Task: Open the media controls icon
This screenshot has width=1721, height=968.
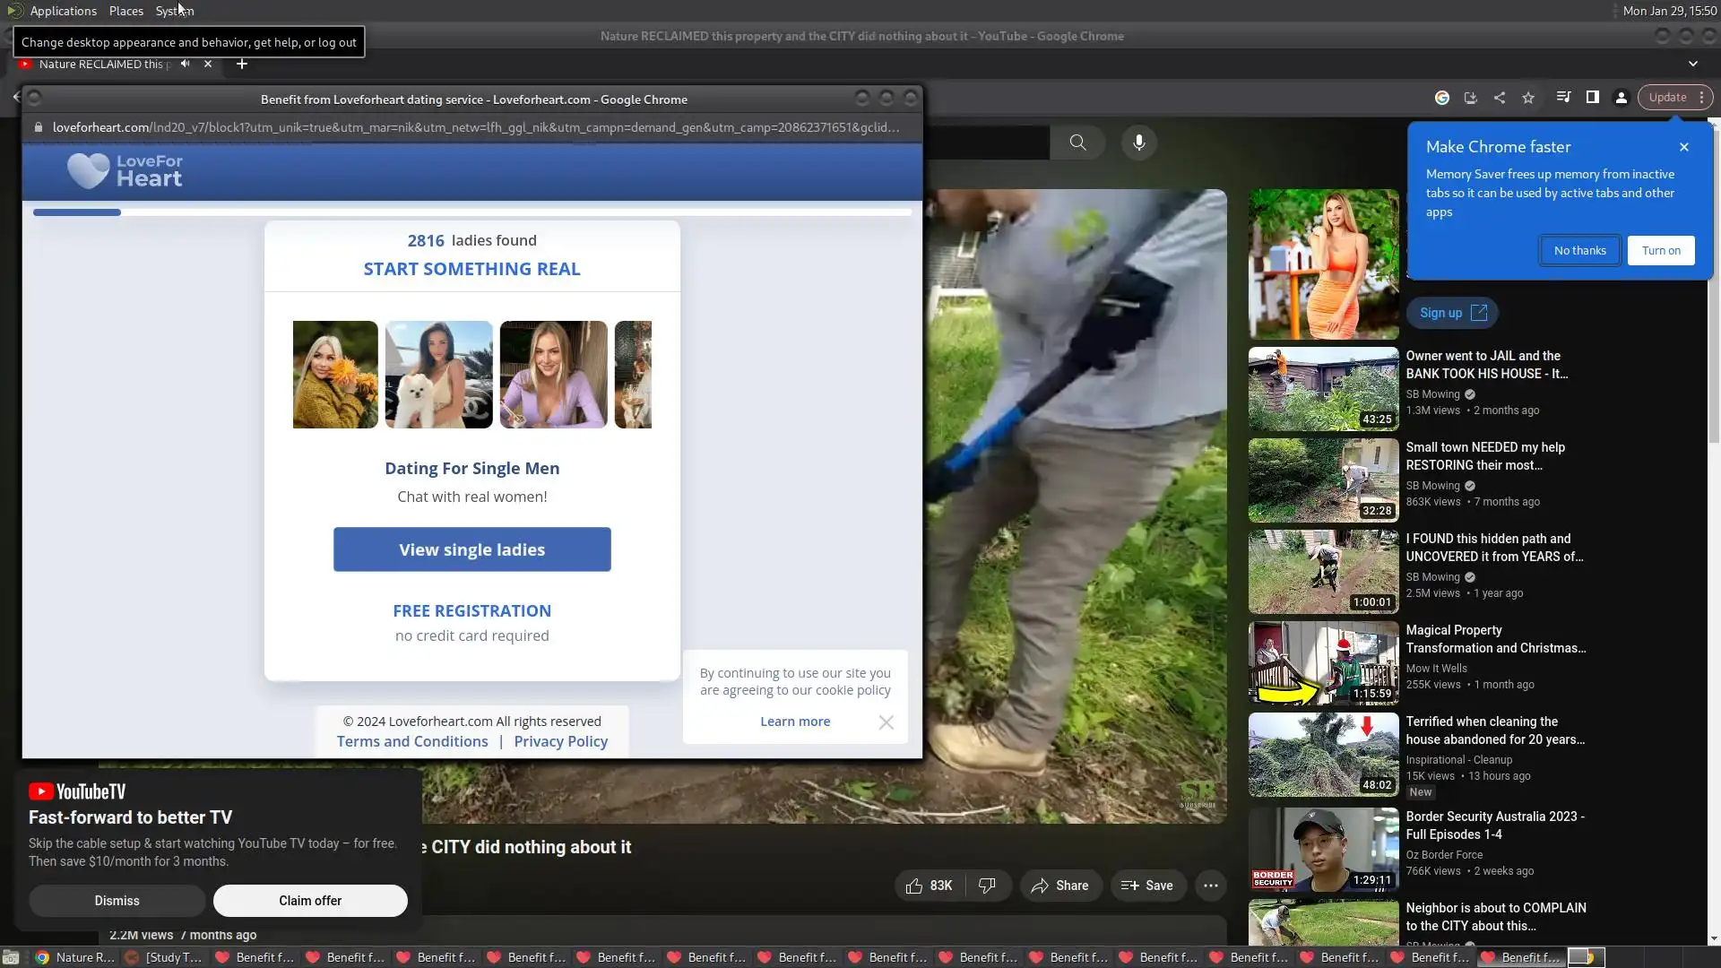Action: [1563, 97]
